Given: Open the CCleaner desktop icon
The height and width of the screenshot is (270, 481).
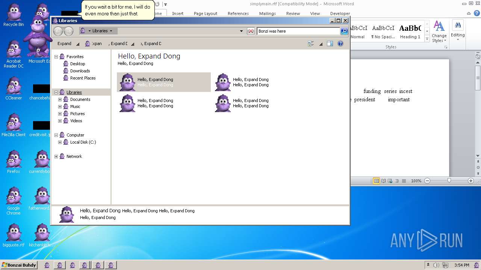Looking at the screenshot, I should click(x=14, y=89).
